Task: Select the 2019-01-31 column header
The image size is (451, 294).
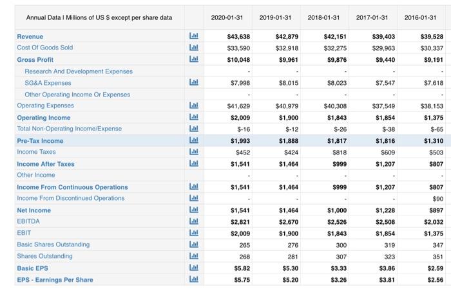Action: pyautogui.click(x=275, y=18)
